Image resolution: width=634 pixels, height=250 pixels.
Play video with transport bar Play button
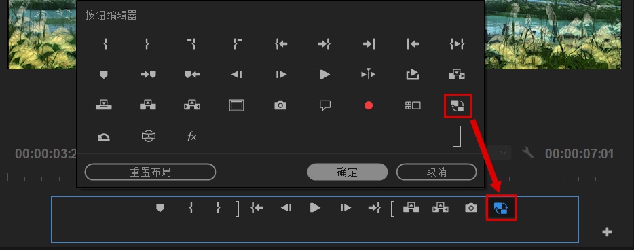[x=315, y=207]
